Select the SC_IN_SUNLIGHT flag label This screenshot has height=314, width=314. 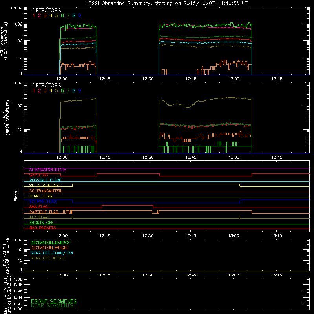(45, 185)
